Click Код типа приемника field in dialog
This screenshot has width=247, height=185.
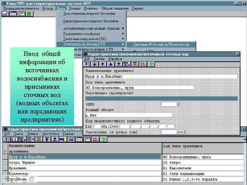coord(140,87)
